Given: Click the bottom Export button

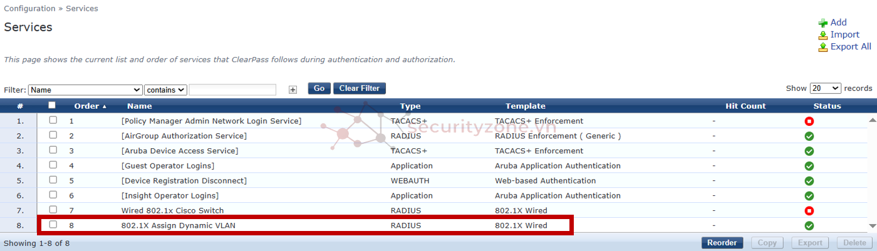Looking at the screenshot, I should tap(810, 243).
